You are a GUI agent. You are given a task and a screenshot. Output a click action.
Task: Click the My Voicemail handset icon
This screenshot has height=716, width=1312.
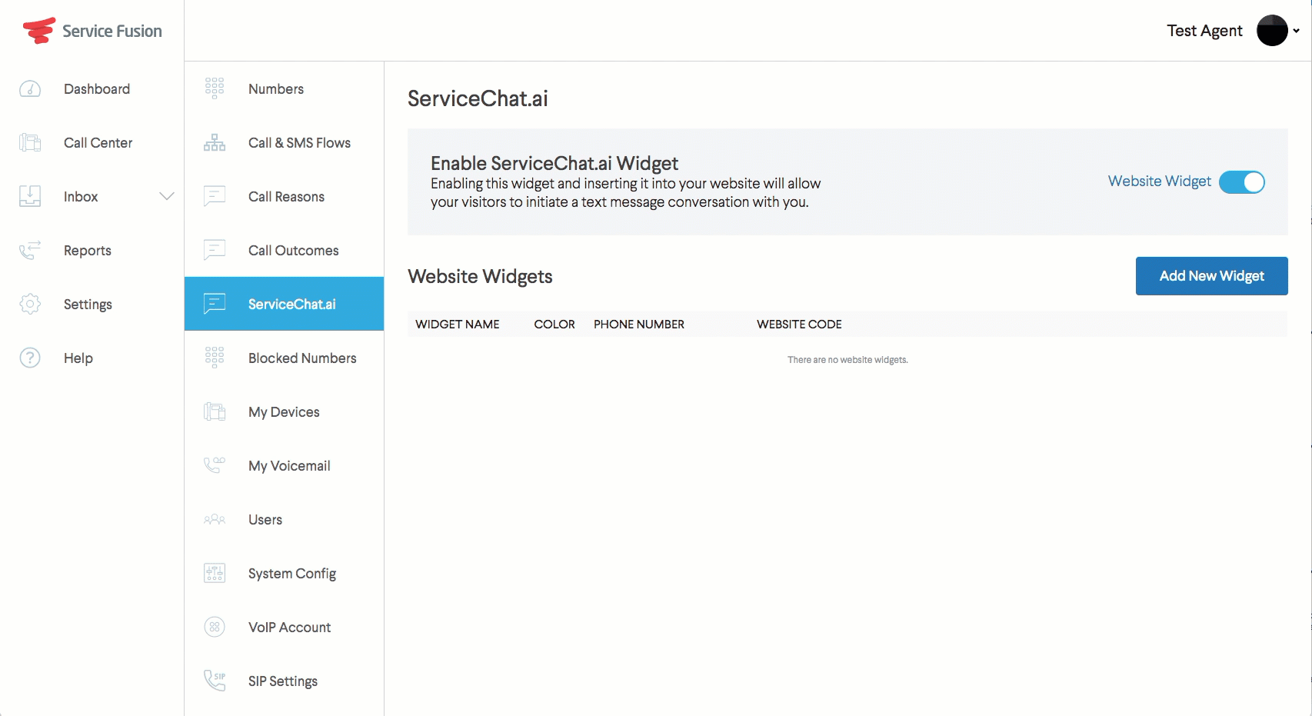tap(215, 465)
